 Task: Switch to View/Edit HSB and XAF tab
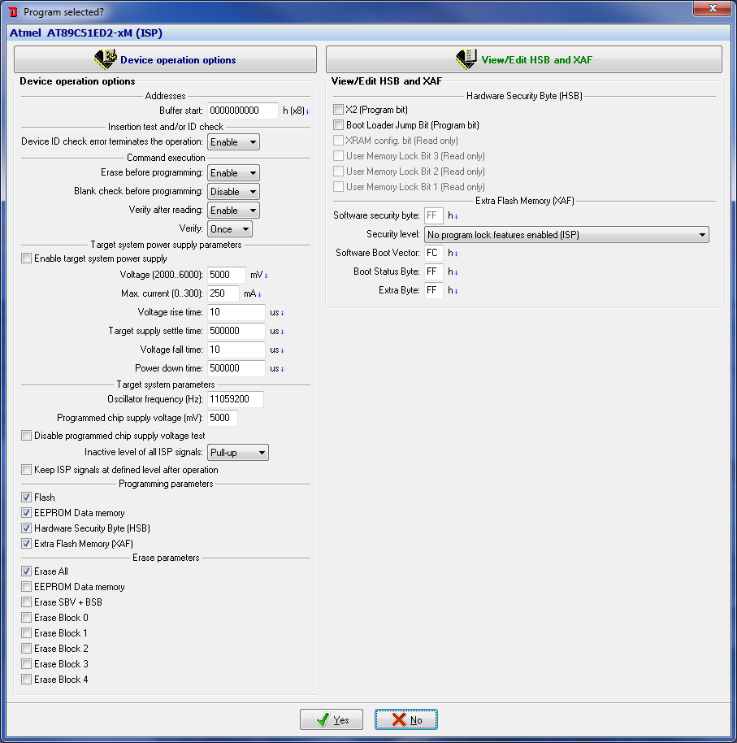click(x=523, y=59)
